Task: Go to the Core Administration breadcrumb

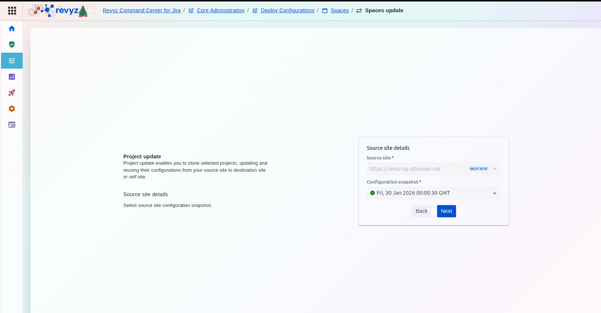Action: pyautogui.click(x=220, y=10)
